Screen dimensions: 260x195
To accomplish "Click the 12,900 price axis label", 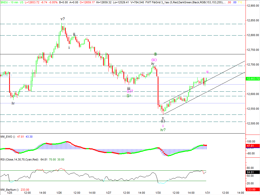I will tap(252, 6).
